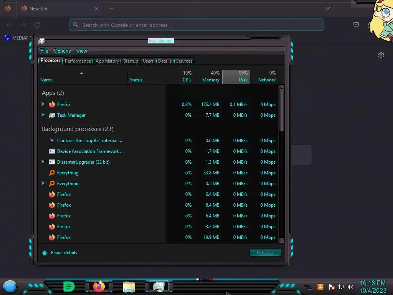The image size is (393, 295).
Task: Click the Task Manager icon under Apps
Action: pos(52,115)
